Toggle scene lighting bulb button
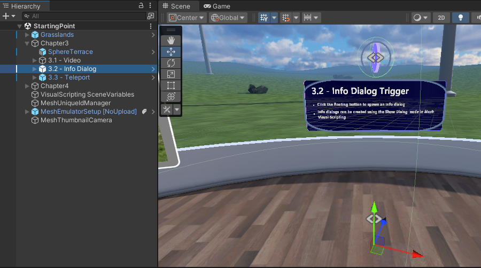Screen dimensions: 481x268 (460, 18)
